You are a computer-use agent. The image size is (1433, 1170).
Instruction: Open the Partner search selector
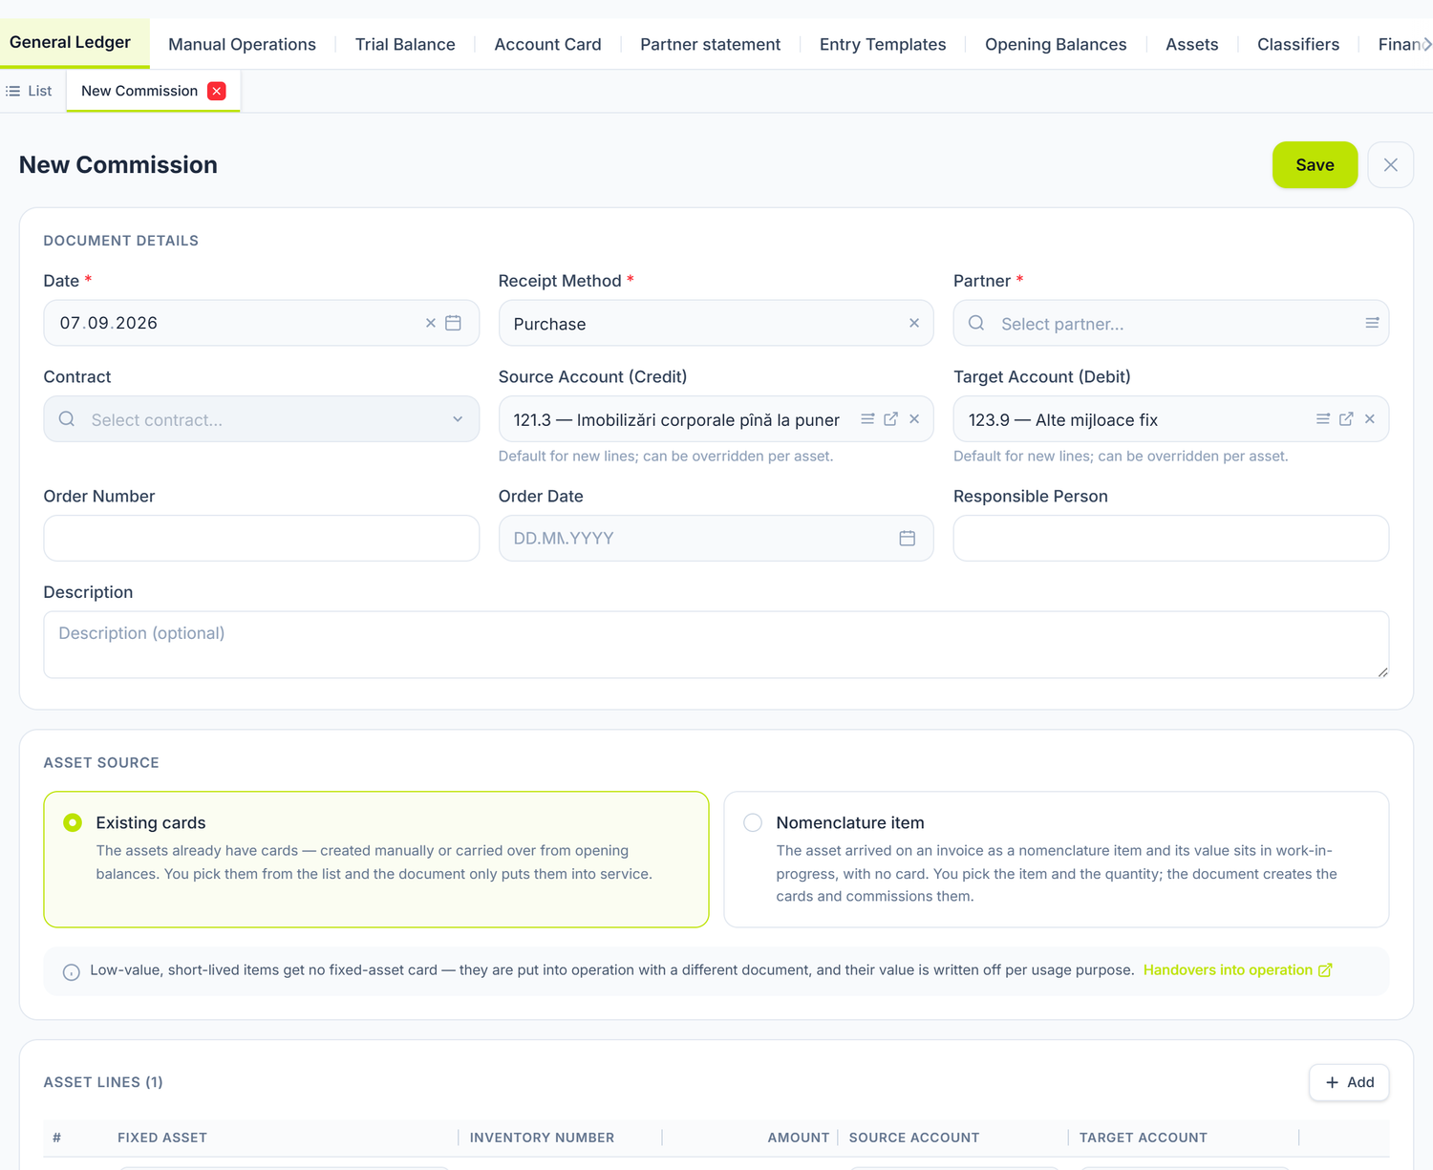click(x=1171, y=323)
